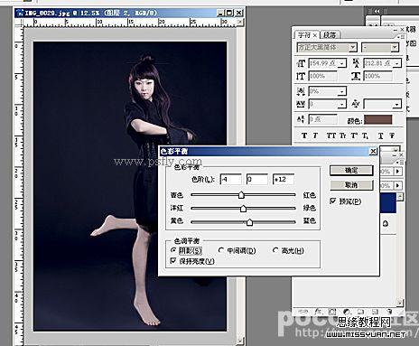419x346 pixels.
Task: Click the tracking AV icon
Action: (301, 104)
